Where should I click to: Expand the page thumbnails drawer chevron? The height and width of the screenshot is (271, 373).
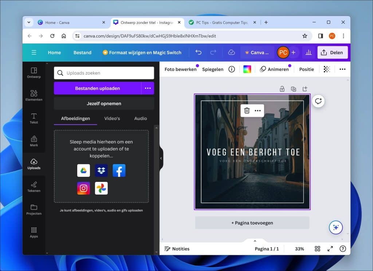click(255, 241)
